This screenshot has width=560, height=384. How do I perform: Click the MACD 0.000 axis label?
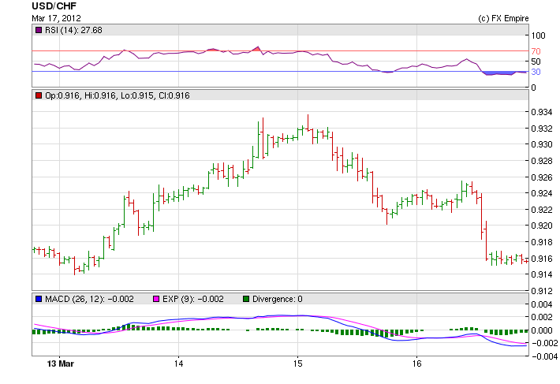541,330
